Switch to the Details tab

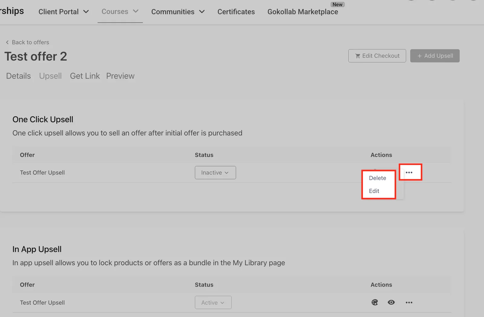point(18,76)
